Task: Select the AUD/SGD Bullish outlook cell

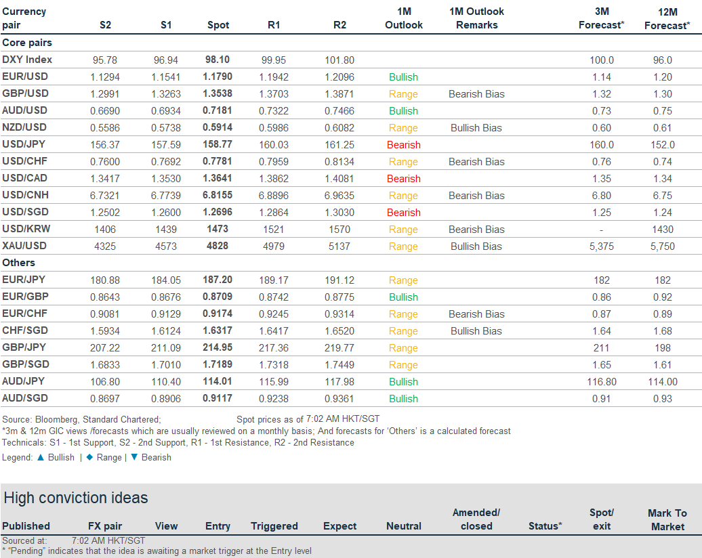Action: [403, 399]
